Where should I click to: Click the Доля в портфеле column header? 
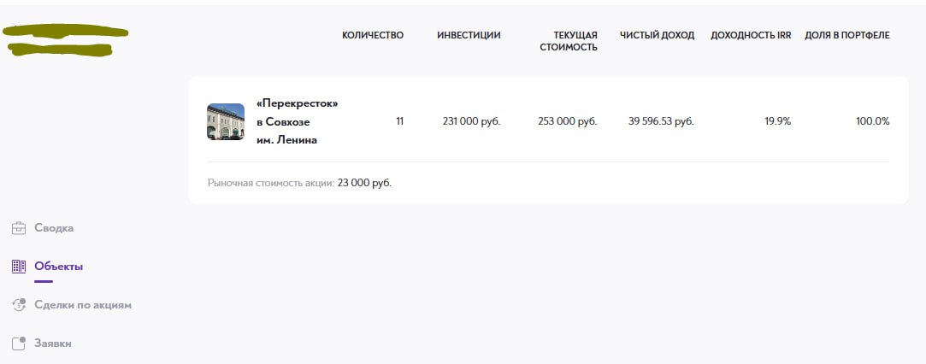point(847,35)
